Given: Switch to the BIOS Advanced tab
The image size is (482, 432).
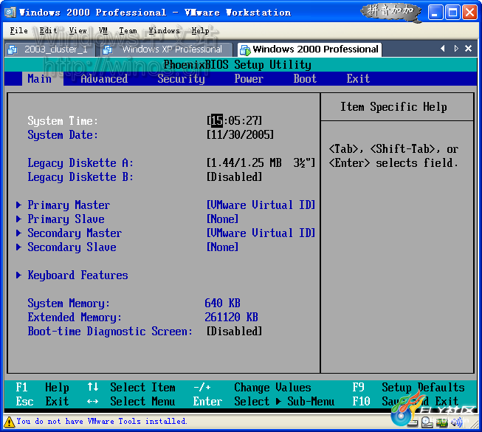Looking at the screenshot, I should [104, 79].
